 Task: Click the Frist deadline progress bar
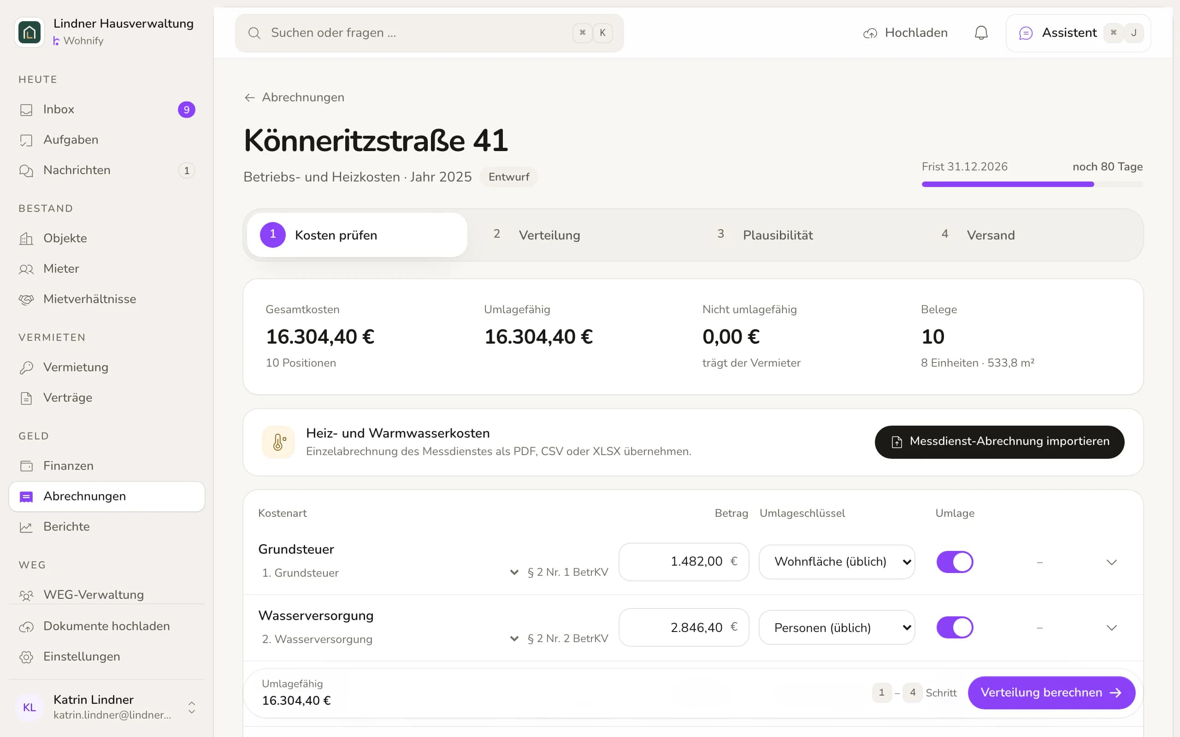point(1032,184)
